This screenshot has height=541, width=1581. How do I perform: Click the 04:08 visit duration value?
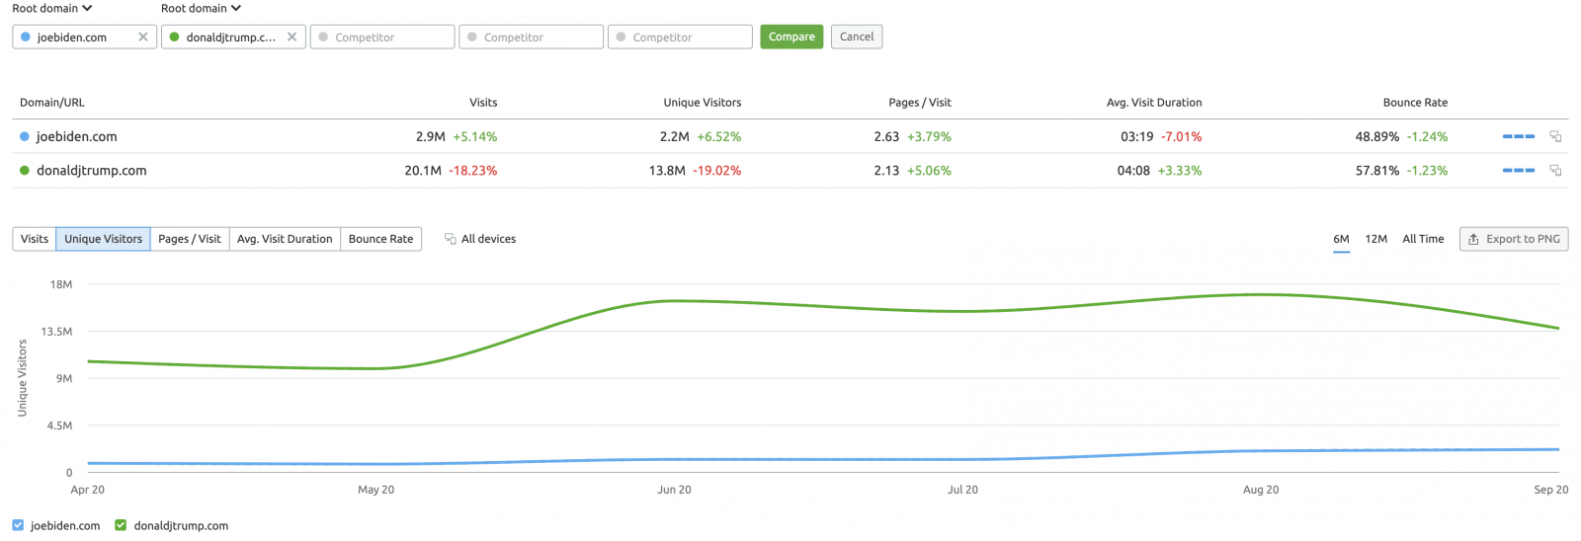(x=1133, y=170)
